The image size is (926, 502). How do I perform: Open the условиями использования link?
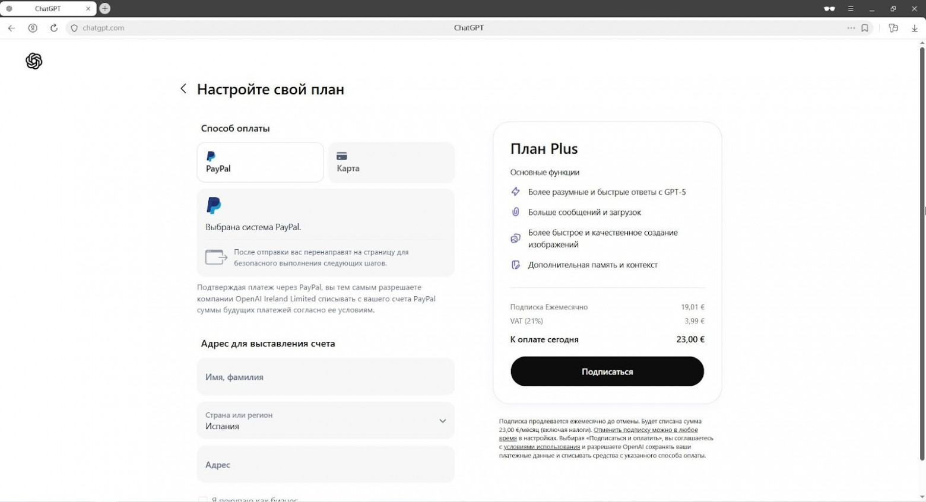pos(541,447)
